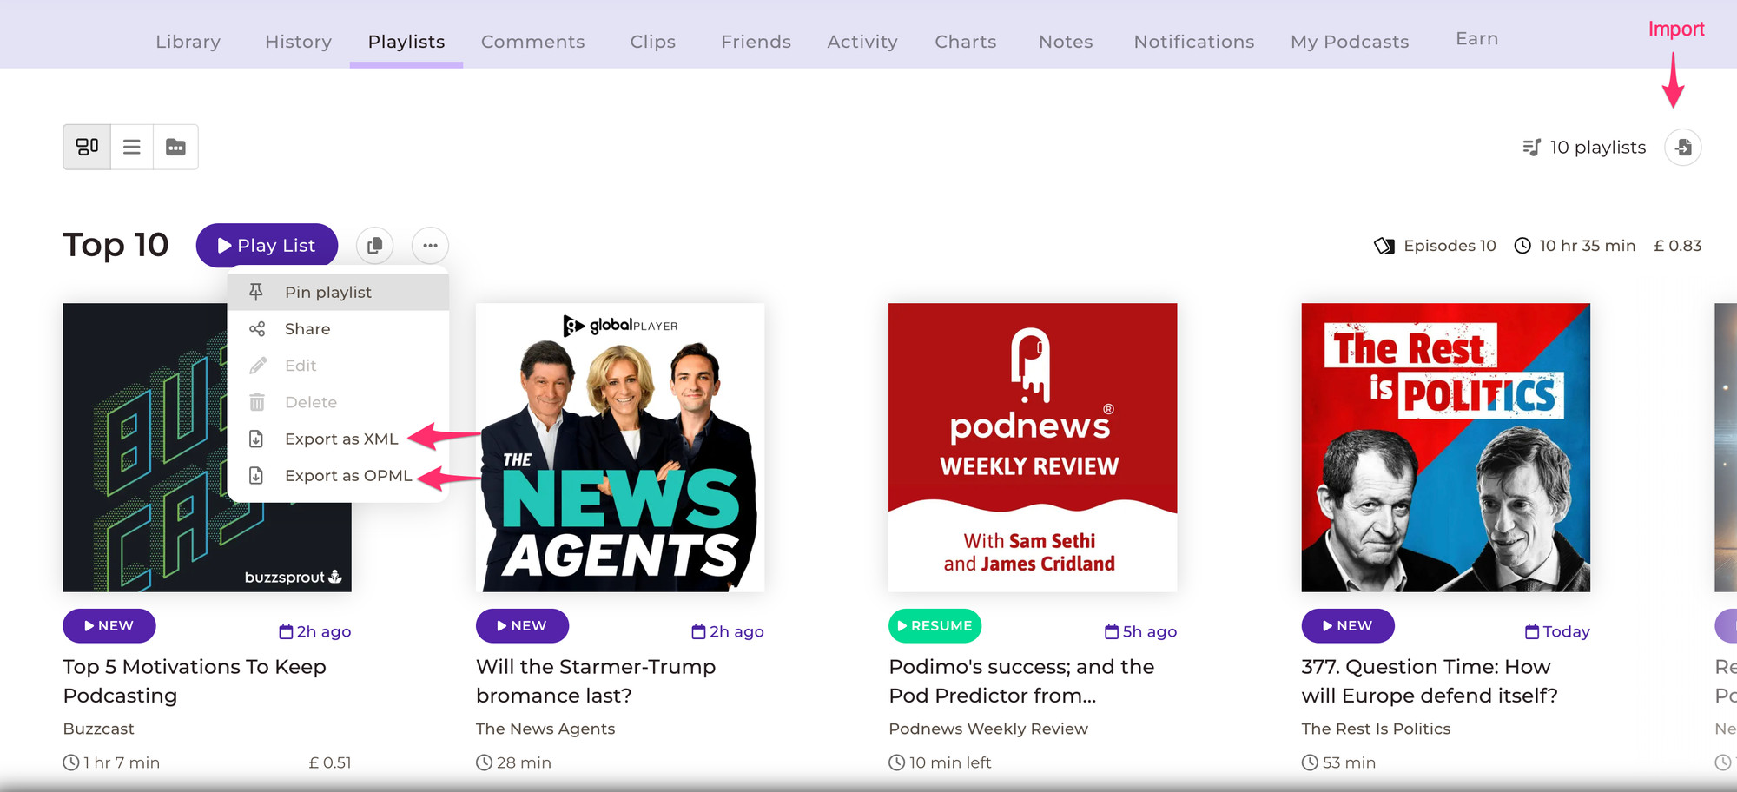Choose Share in the playlist menu
The width and height of the screenshot is (1737, 792).
(338, 329)
